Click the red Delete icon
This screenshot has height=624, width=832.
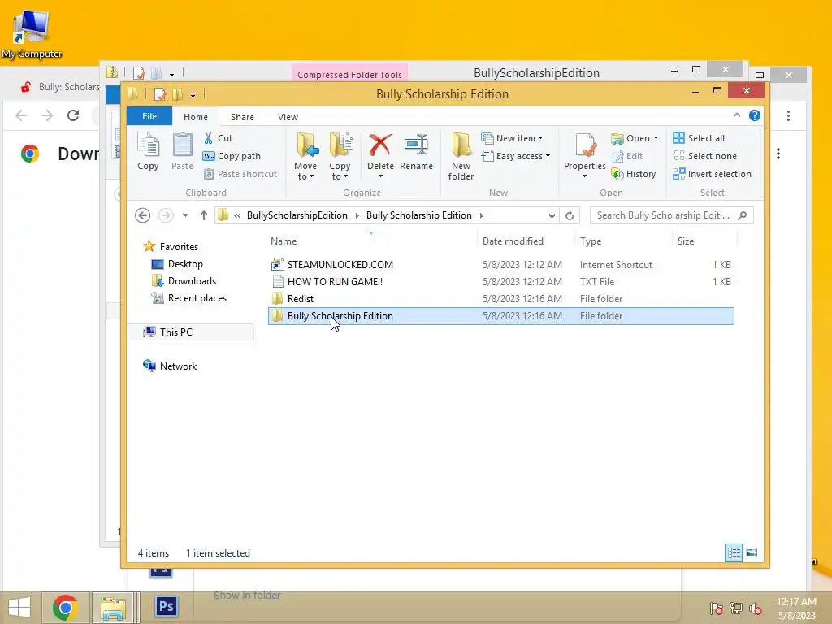(x=380, y=145)
